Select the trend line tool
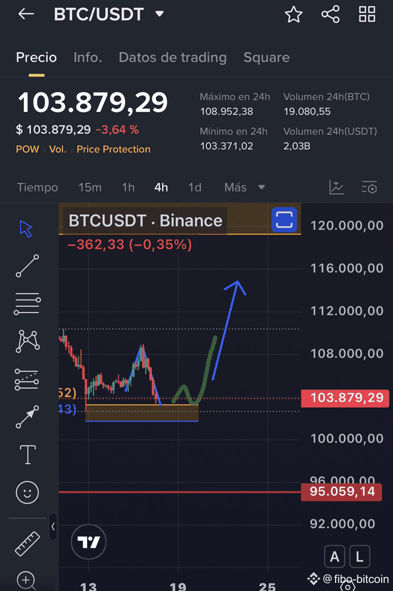Image resolution: width=393 pixels, height=591 pixels. tap(28, 266)
